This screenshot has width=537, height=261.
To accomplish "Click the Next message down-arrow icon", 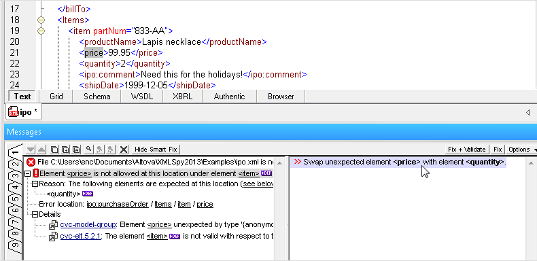I will (31, 150).
